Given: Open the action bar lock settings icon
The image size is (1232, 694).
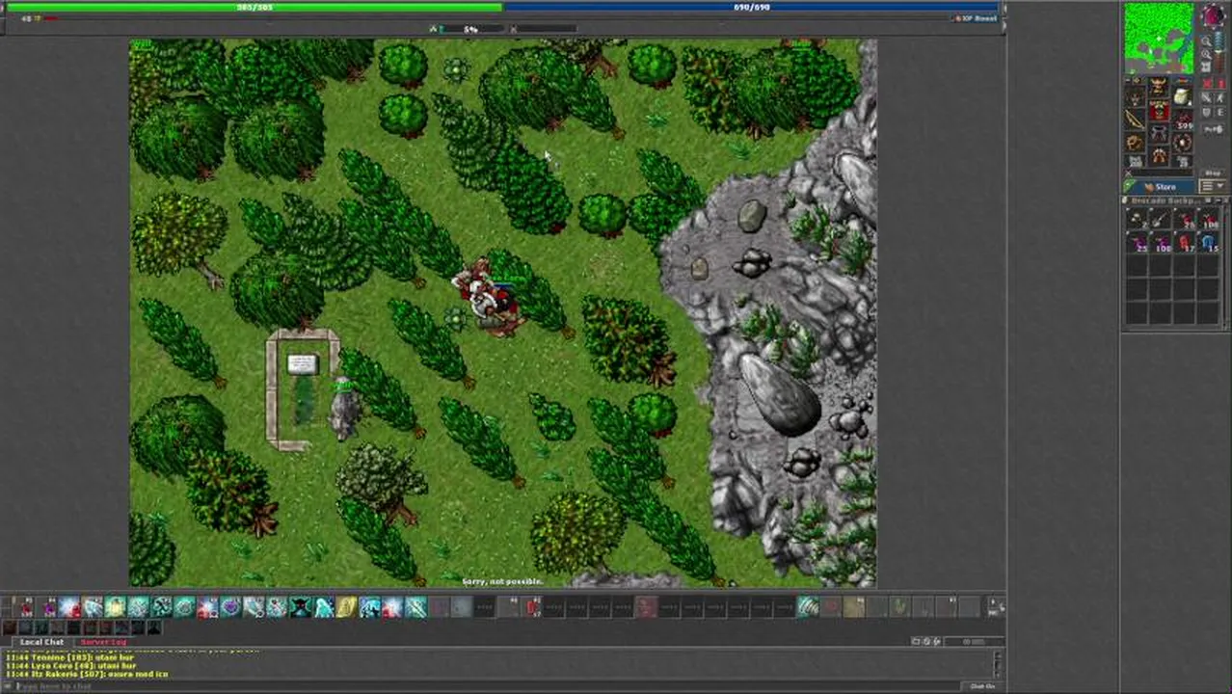Looking at the screenshot, I should pyautogui.click(x=996, y=605).
